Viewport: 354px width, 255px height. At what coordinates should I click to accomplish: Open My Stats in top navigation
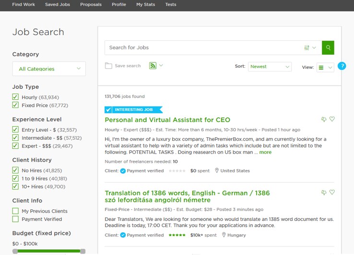tap(146, 4)
